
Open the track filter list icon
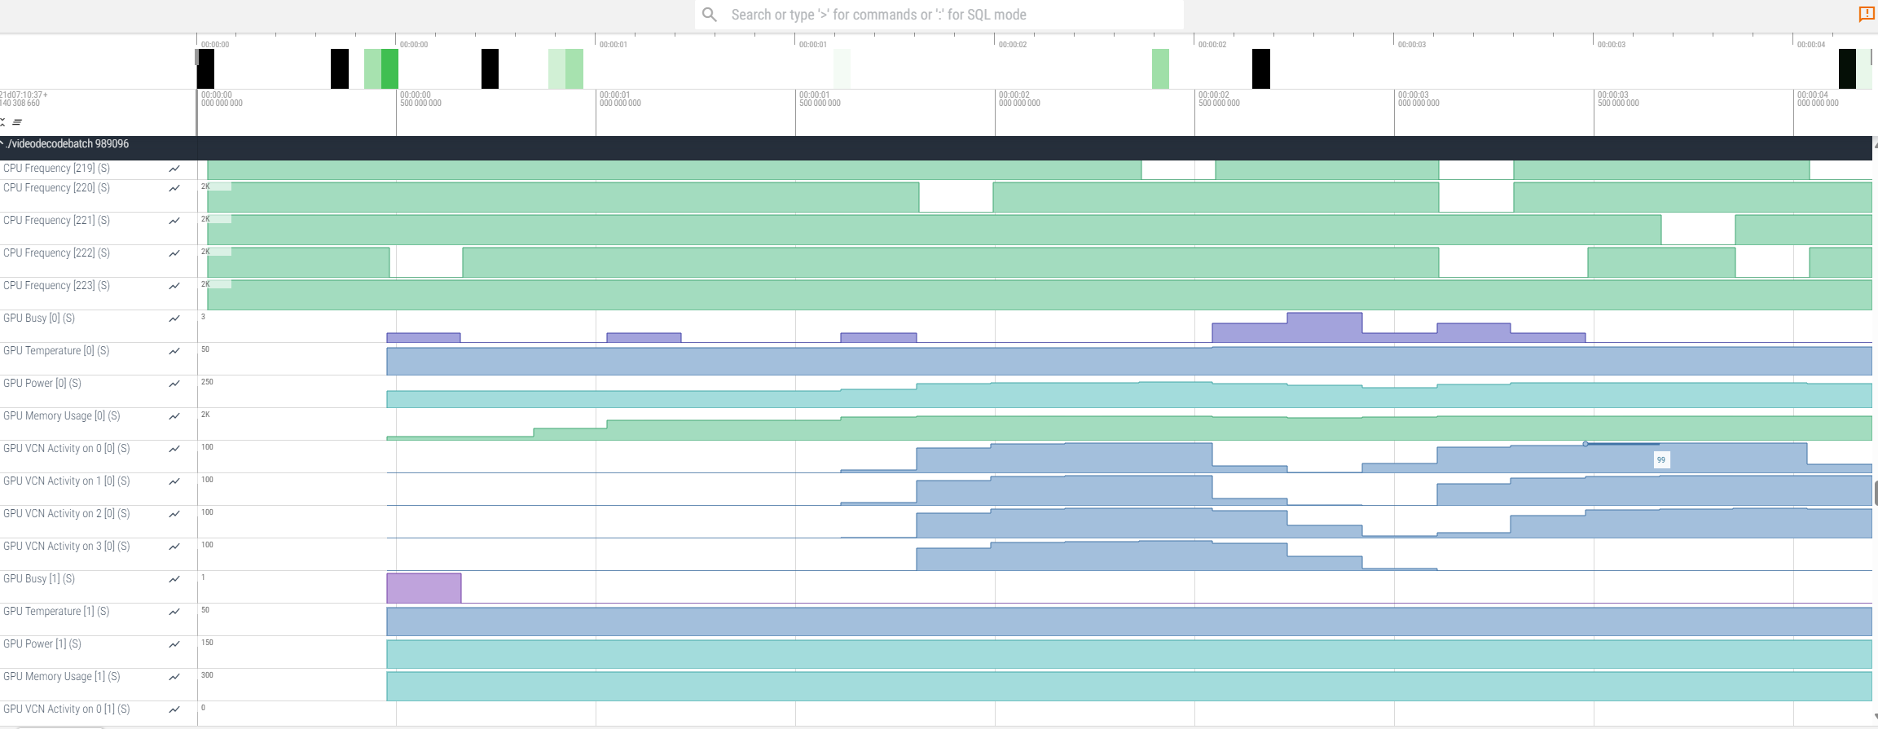pyautogui.click(x=17, y=122)
